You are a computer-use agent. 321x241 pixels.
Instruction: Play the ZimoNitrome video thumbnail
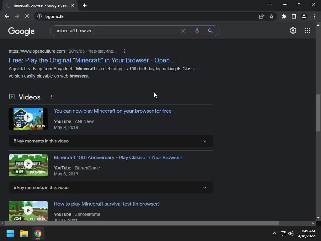click(28, 211)
